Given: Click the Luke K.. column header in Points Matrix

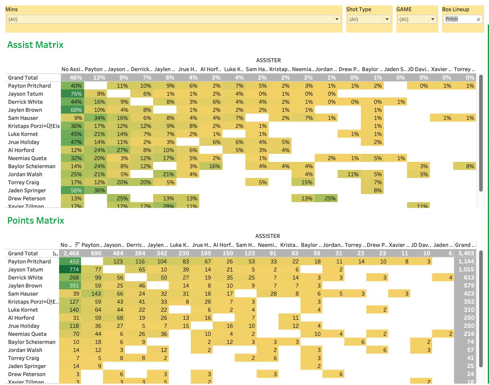Looking at the screenshot, I should (179, 245).
